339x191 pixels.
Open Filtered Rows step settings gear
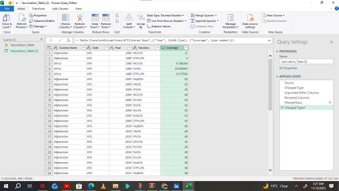coord(330,103)
